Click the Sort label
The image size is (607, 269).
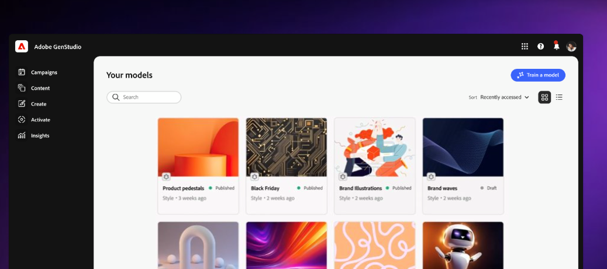[473, 97]
